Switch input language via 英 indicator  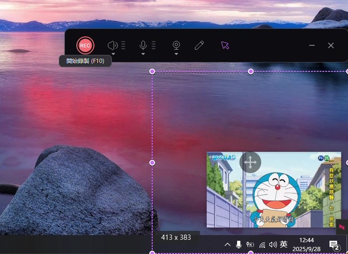click(283, 244)
